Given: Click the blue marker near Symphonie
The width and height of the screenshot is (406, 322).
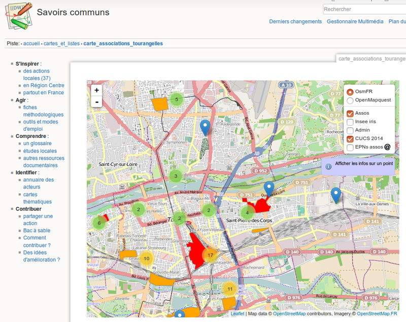Looking at the screenshot, I should tap(205, 127).
